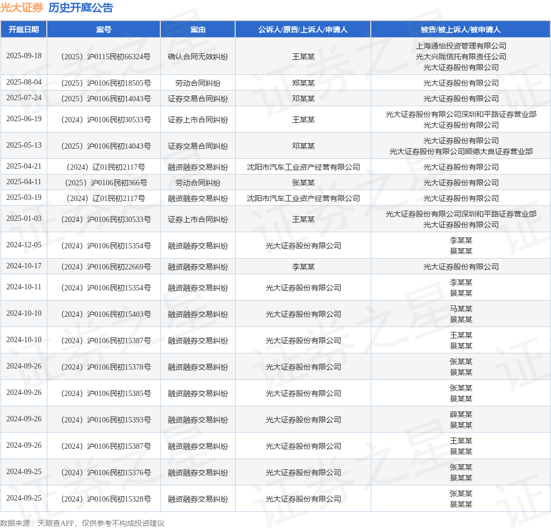
Task: Click 光大兴陇信托有限责任公司 defendant
Action: click(461, 57)
